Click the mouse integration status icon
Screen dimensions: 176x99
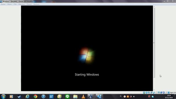click(166, 92)
